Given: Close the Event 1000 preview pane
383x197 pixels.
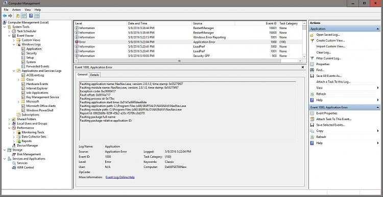Looking at the screenshot, I should point(303,67).
